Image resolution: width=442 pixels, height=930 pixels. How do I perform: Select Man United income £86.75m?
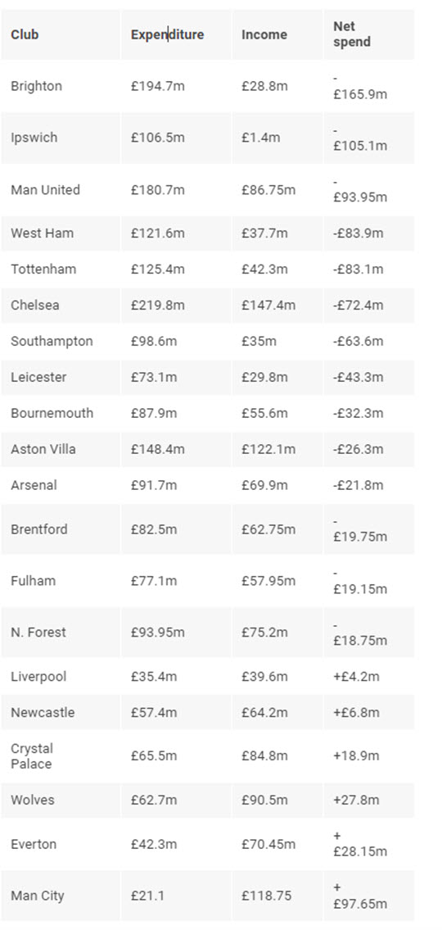(x=268, y=190)
